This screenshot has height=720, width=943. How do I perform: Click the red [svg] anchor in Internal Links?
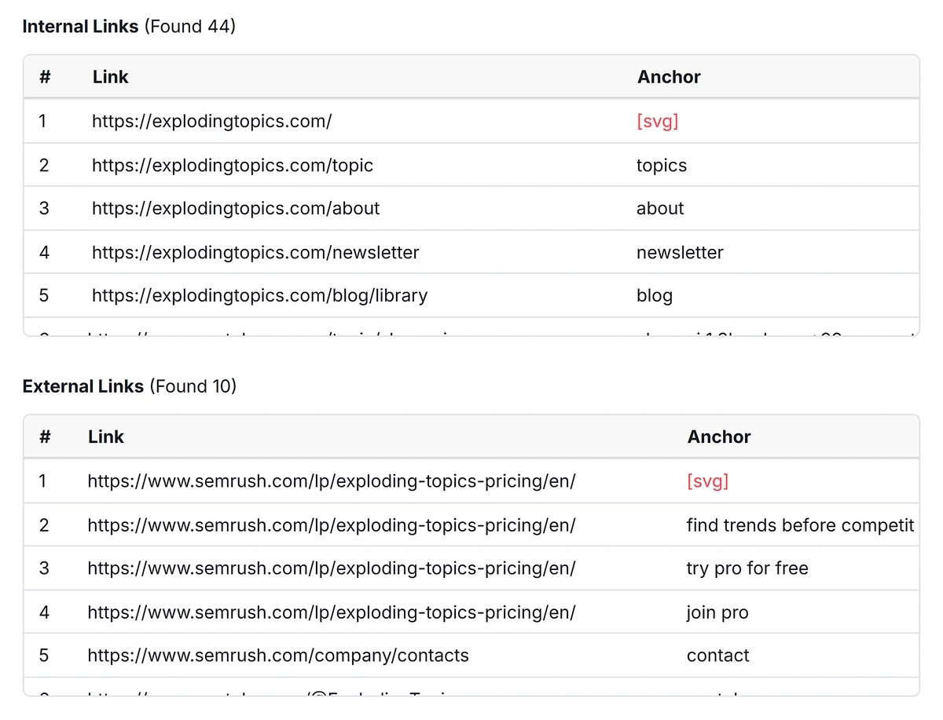(658, 121)
